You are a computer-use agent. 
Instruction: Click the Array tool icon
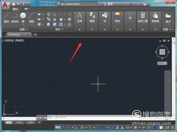coord(61,24)
